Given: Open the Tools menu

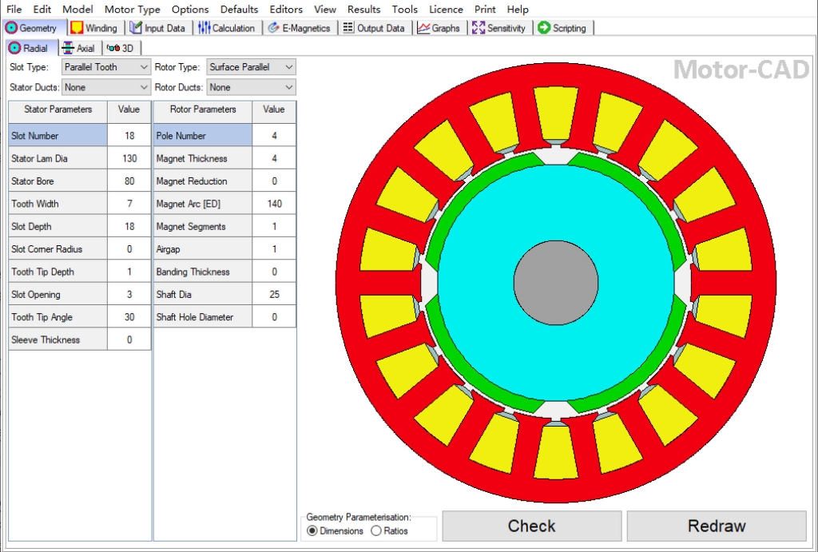Looking at the screenshot, I should click(404, 10).
